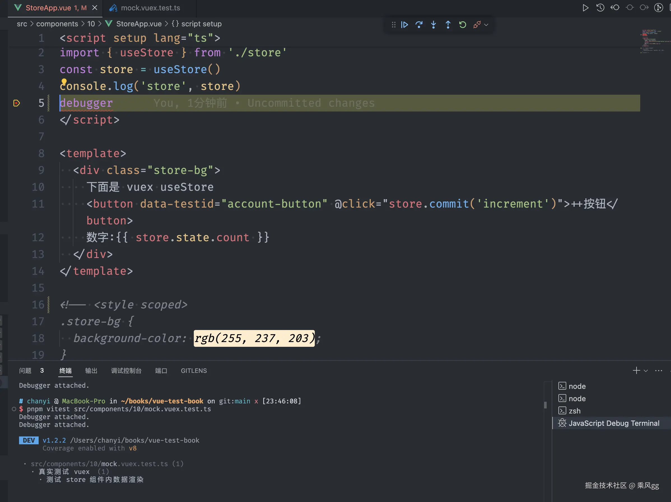The image size is (671, 502).
Task: Click the Step Out debug icon
Action: pos(448,25)
